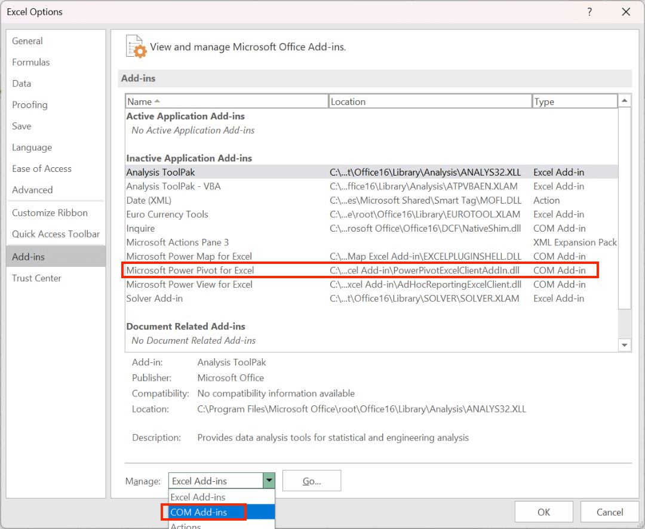Viewport: 645px width, 529px height.
Task: Select Microsoft Actions Pane 3
Action: 371,242
